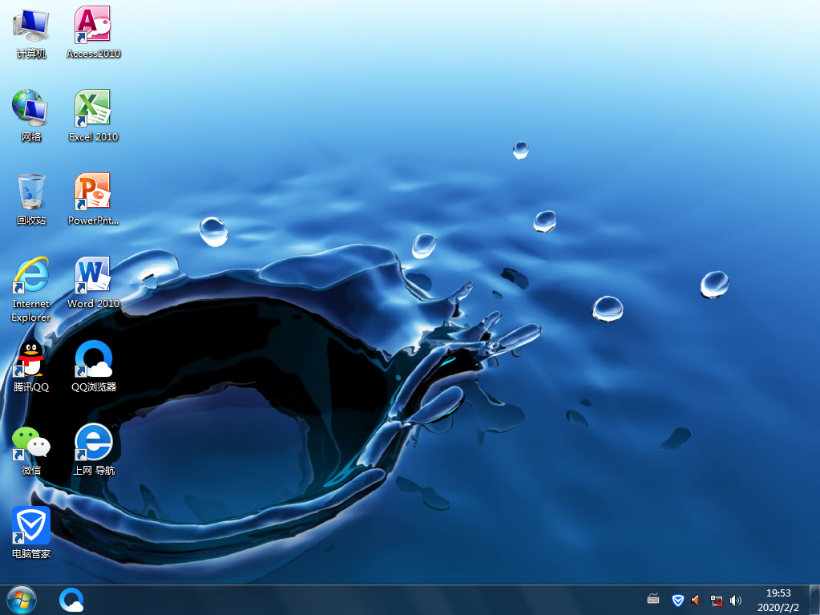Select the 回收站 recycle bin icon
Image resolution: width=820 pixels, height=615 pixels.
[31, 192]
